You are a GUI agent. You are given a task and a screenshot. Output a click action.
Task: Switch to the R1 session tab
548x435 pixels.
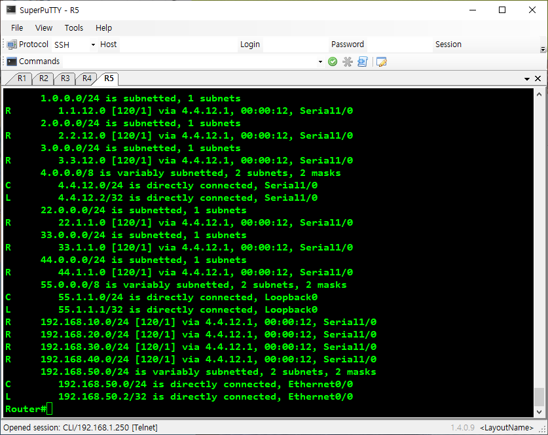pos(22,78)
